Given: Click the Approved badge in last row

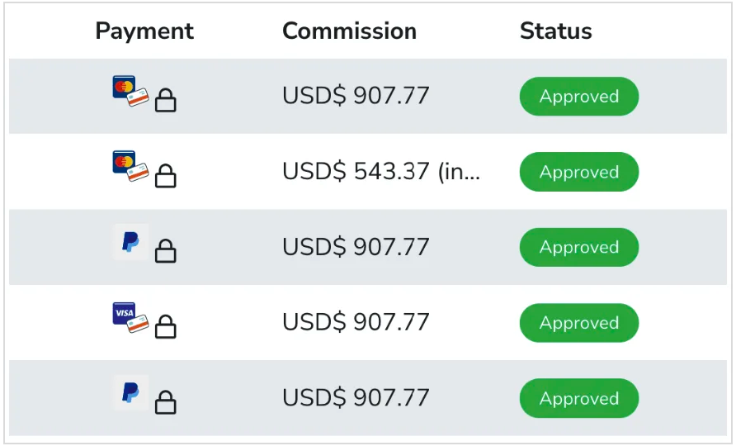Looking at the screenshot, I should pyautogui.click(x=578, y=398).
